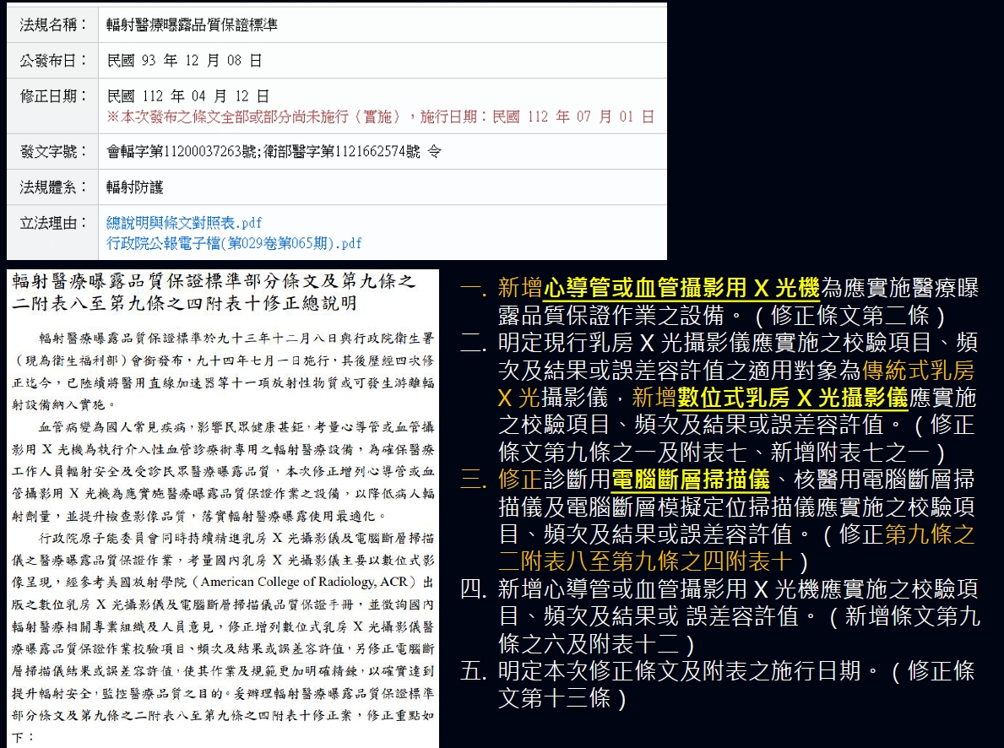This screenshot has width=1004, height=748.
Task: Open the 行政院公報電子檔 第029卷第065期 PDF link
Action: 234,243
